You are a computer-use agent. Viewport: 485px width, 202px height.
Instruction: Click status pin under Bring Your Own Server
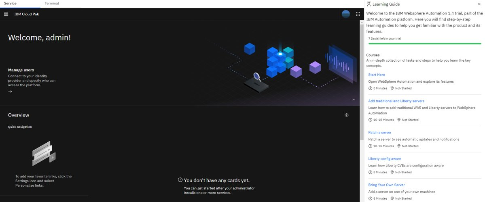click(x=392, y=198)
